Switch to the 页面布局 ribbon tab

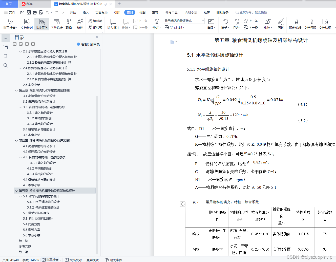[x=101, y=12]
